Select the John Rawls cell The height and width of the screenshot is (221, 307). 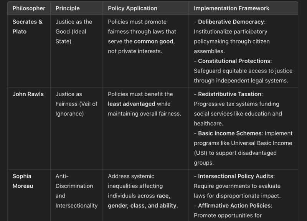tap(28, 94)
